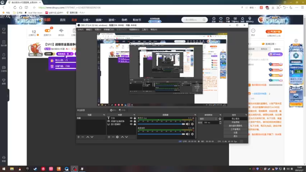Pop out the Scenes dock via header icon
Viewport: 306px width, 172px height.
(104, 115)
